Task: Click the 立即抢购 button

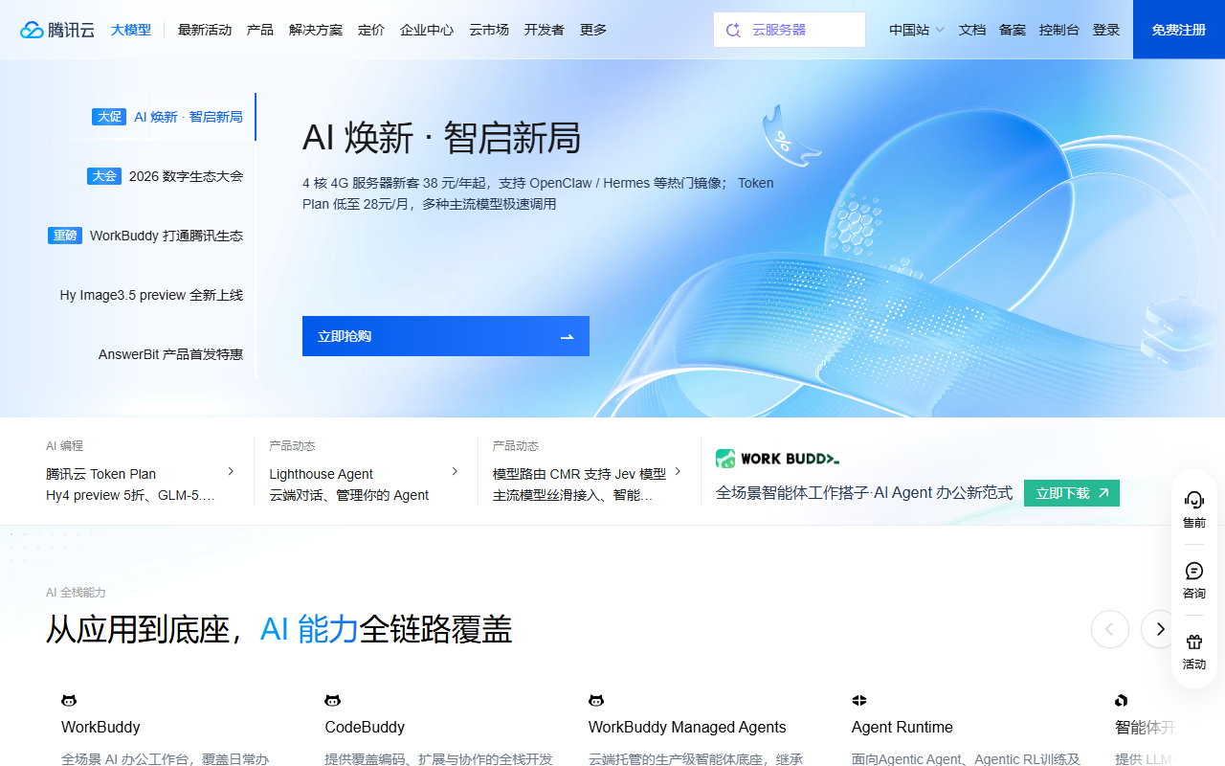Action: click(x=446, y=336)
